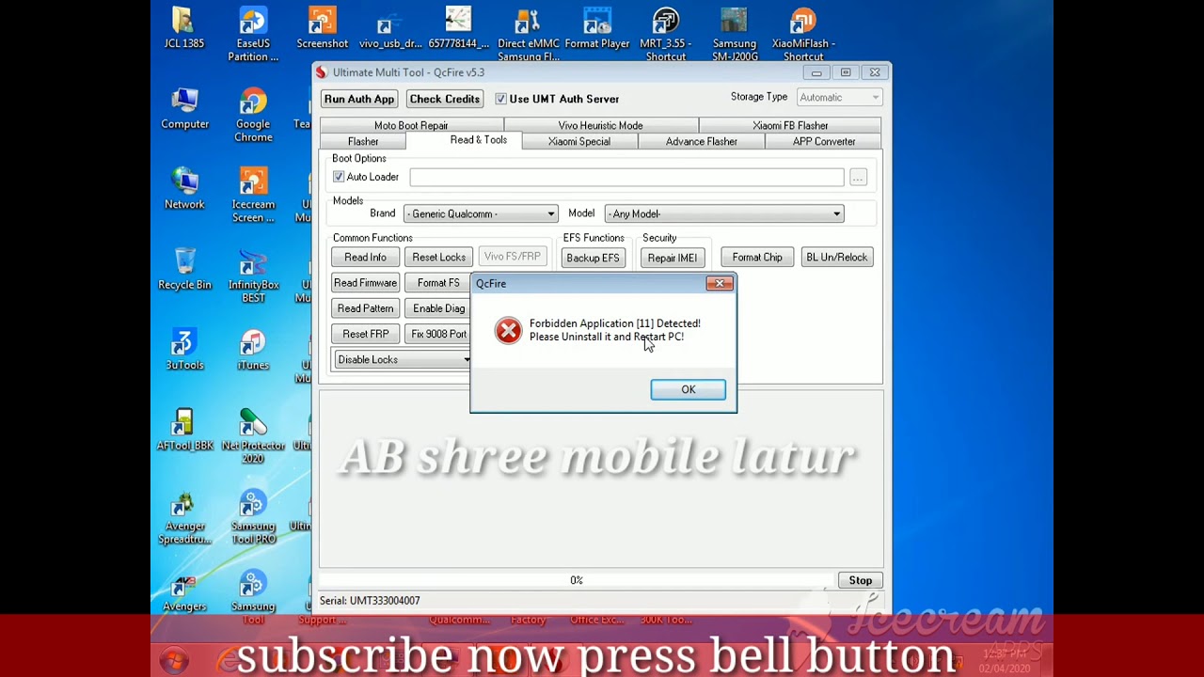
Task: Open Samsung Tool PRO desktop icon
Action: 253,518
